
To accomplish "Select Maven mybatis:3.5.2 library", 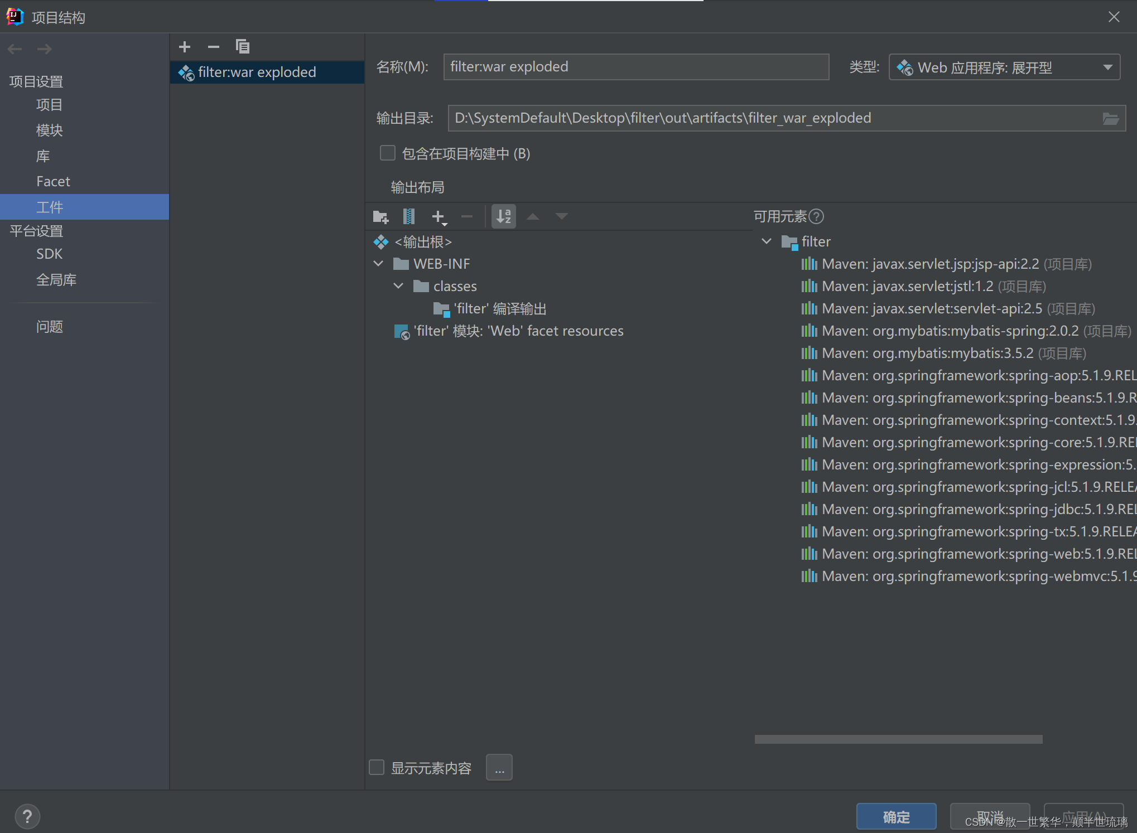I will coord(943,353).
